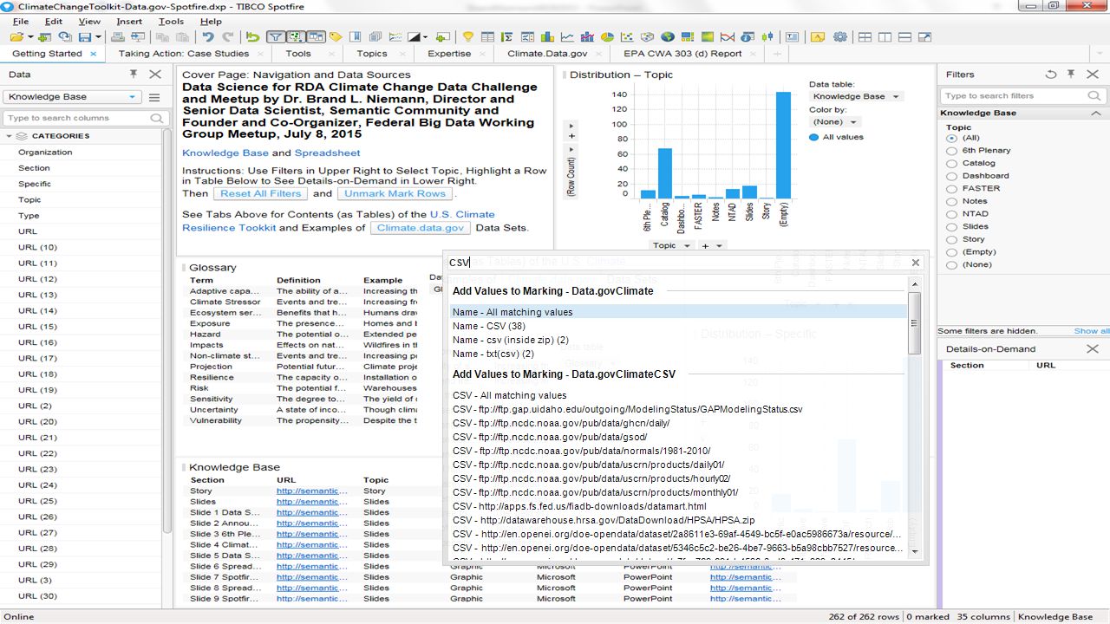Click the Unmark Mark Rows button
The height and width of the screenshot is (624, 1110).
point(395,194)
